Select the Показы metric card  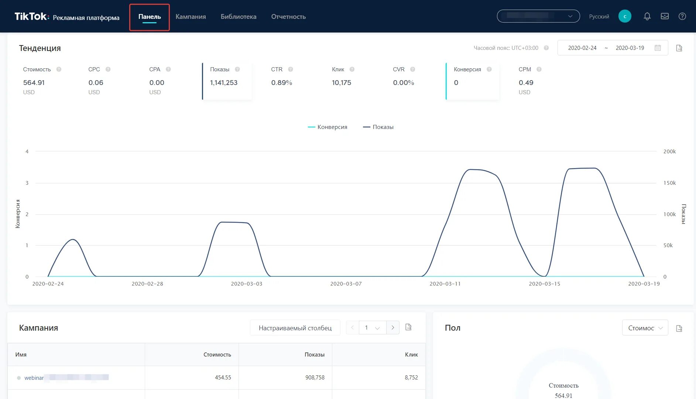(227, 81)
